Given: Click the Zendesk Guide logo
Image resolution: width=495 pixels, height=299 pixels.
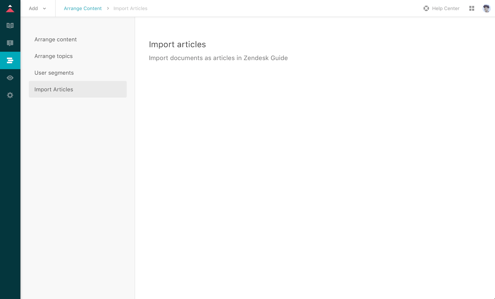Looking at the screenshot, I should click(x=10, y=9).
